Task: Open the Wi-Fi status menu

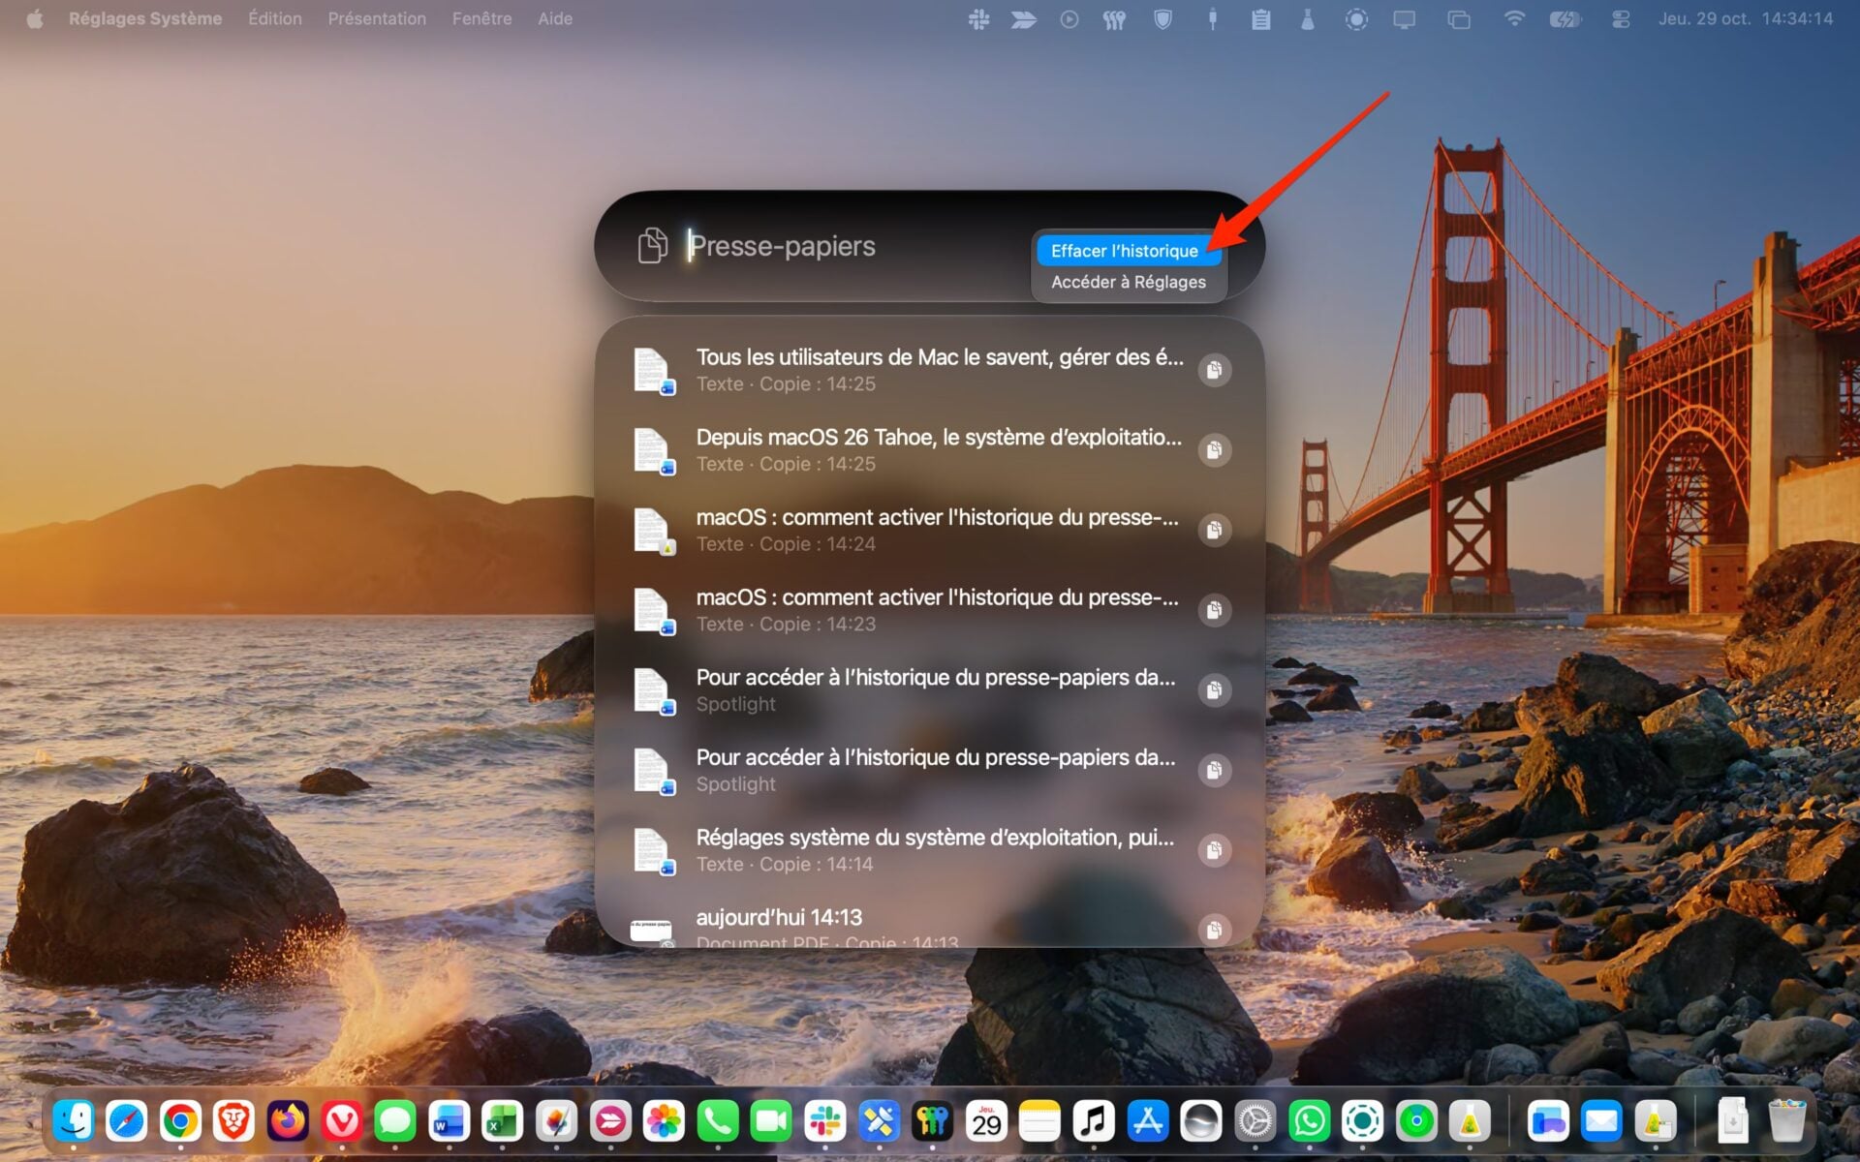Action: 1513,18
